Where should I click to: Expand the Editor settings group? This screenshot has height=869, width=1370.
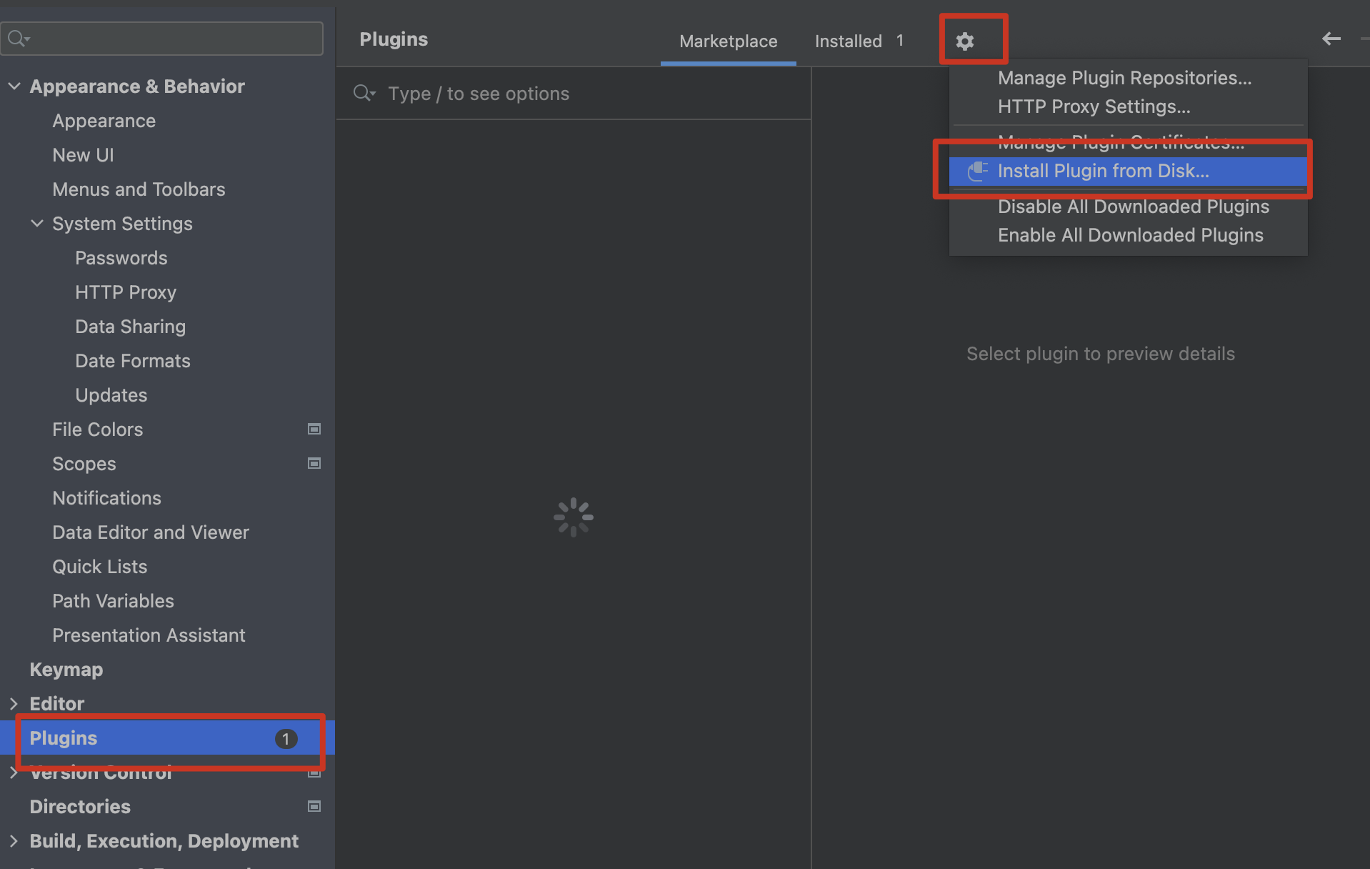coord(14,704)
